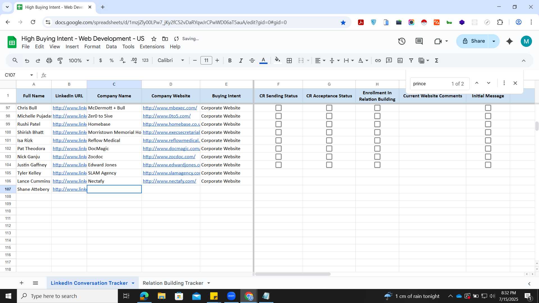Select the Paint format tool
The width and height of the screenshot is (539, 303).
click(x=60, y=61)
